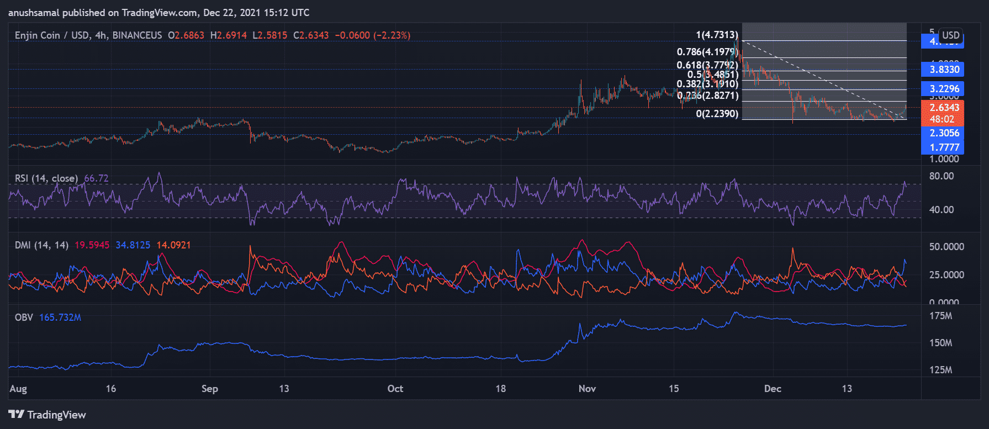
Task: Select the Fibonacci 1(4.7313) level label
Action: [716, 35]
